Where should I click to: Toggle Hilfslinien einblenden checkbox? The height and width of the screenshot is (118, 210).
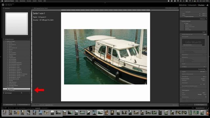click(x=181, y=21)
